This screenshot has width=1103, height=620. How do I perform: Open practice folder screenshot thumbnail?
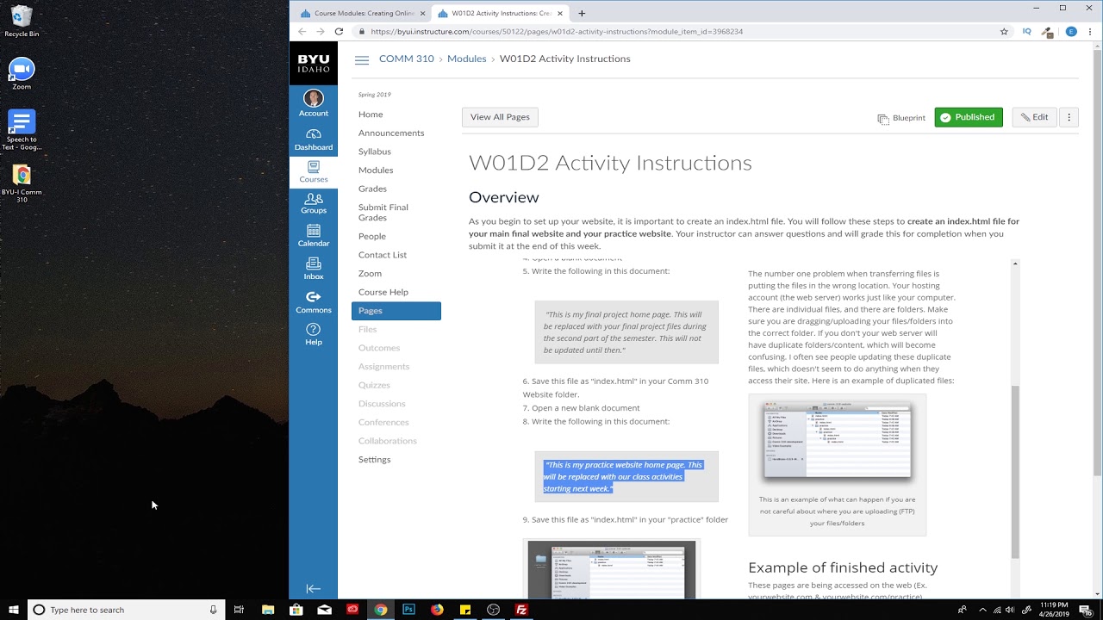click(612, 570)
